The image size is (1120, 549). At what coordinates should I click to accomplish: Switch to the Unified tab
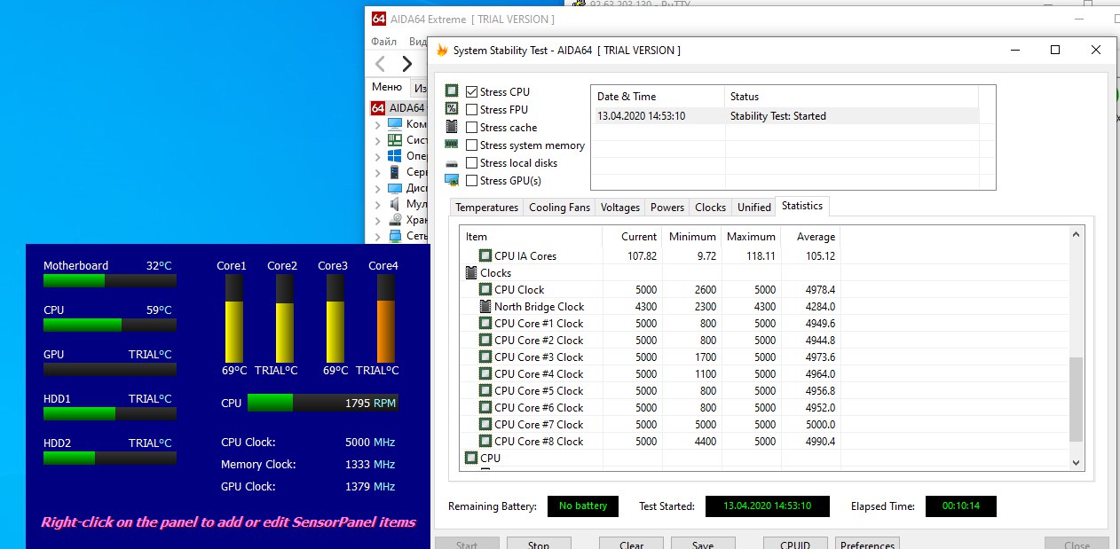(x=753, y=208)
